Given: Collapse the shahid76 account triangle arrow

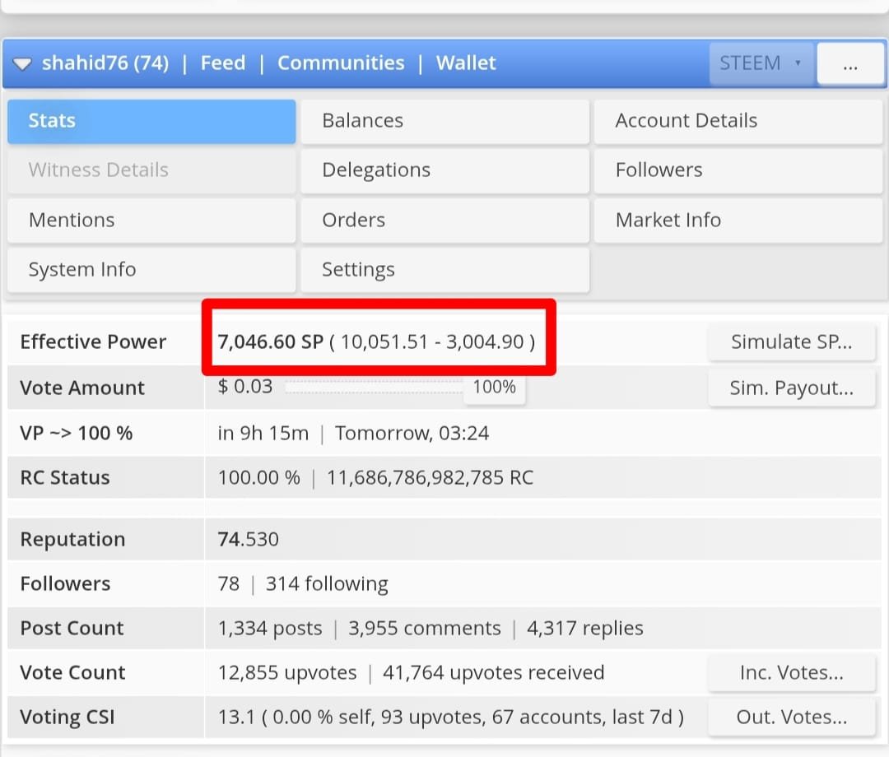Looking at the screenshot, I should (22, 64).
